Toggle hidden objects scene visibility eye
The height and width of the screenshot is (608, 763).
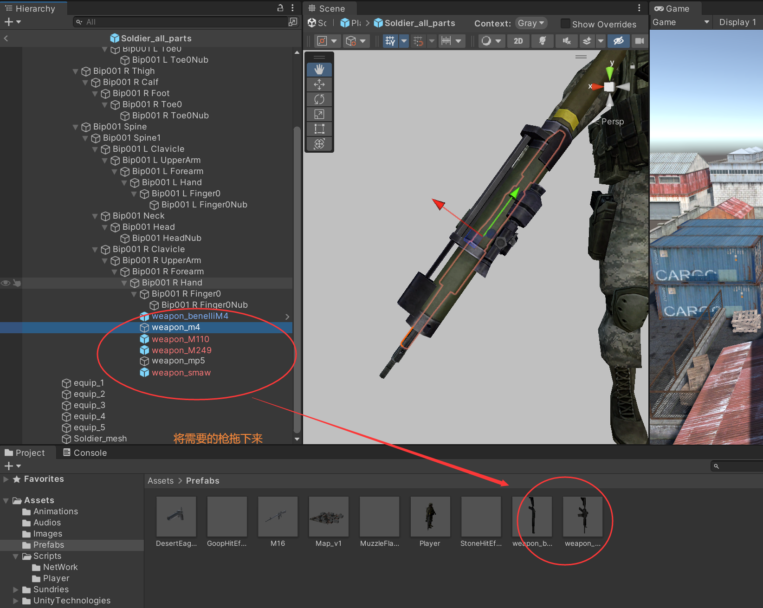[618, 41]
